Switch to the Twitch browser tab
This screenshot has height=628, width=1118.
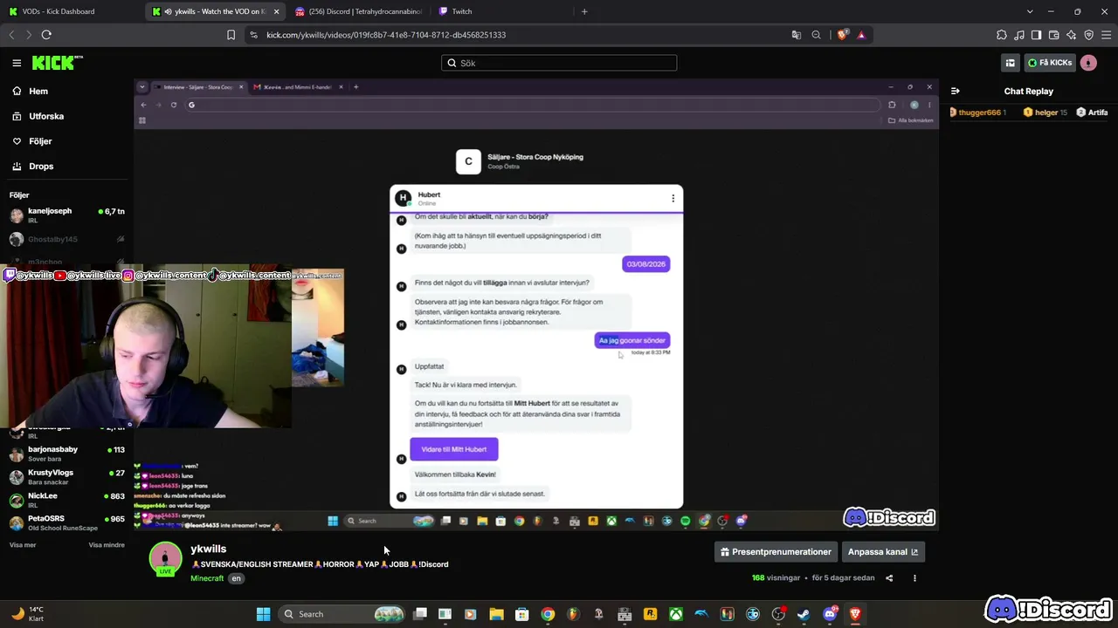(x=500, y=11)
